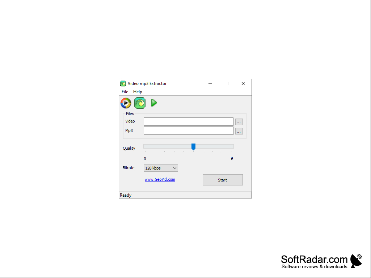Viewport: 371px width, 278px height.
Task: Open the Help menu
Action: pos(138,92)
